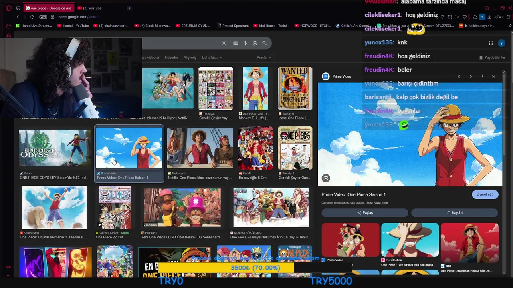Open the RRI related Luffy image
The height and width of the screenshot is (288, 513).
click(470, 242)
